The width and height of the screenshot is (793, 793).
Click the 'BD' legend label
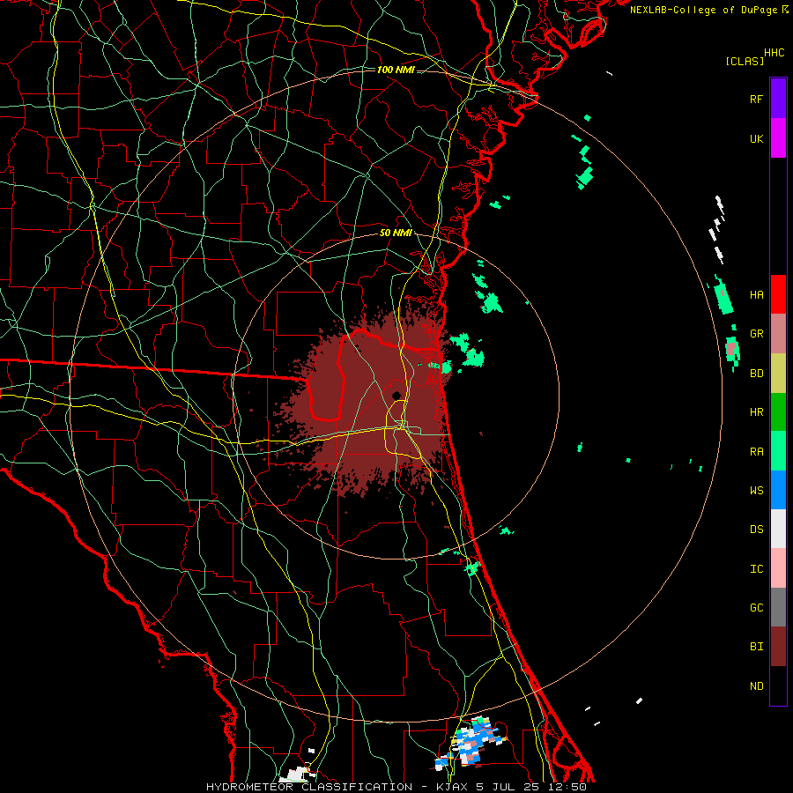click(757, 374)
